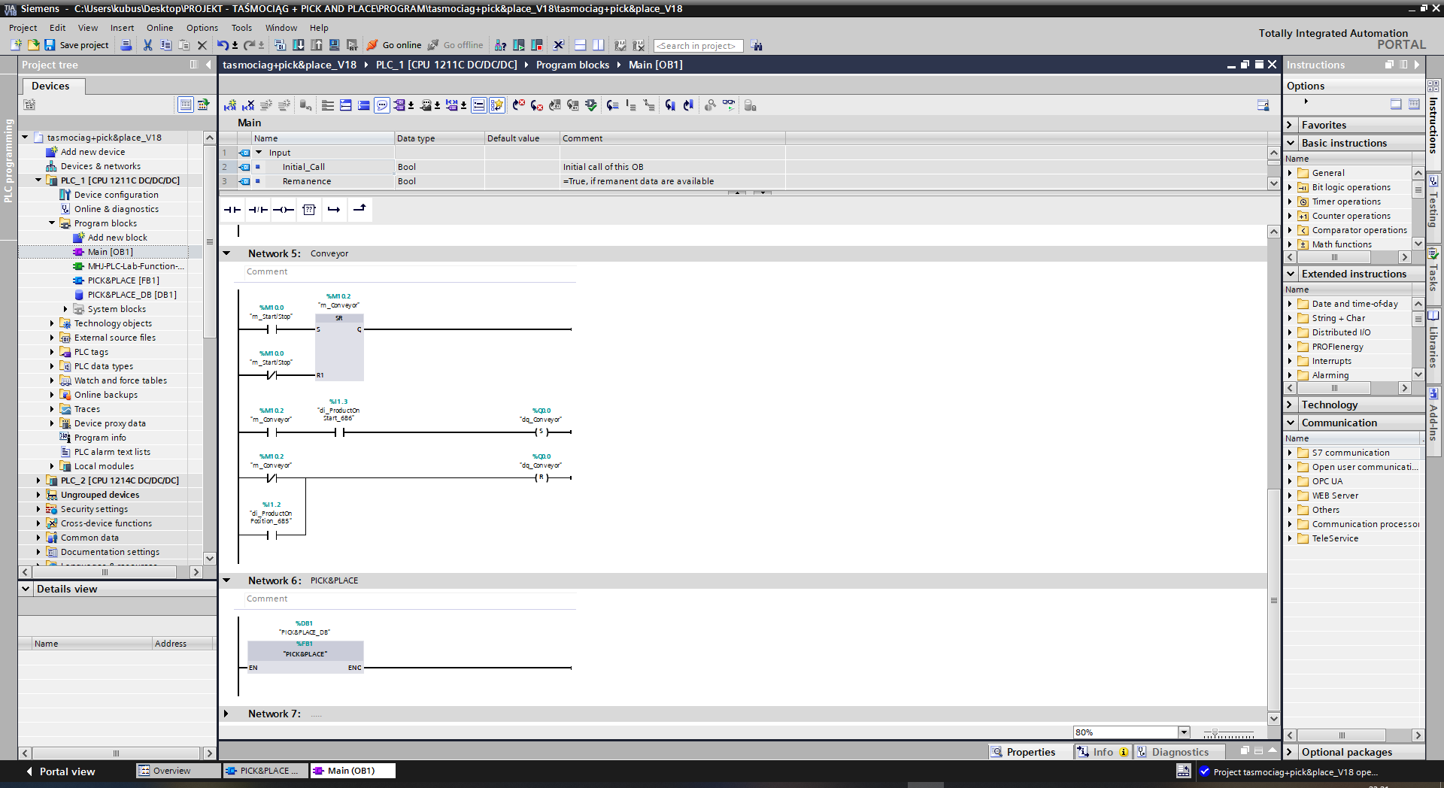Click the Split editor space horizontally icon
The image size is (1444, 788).
580,45
